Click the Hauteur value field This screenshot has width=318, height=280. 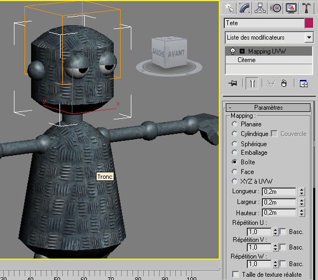point(279,213)
